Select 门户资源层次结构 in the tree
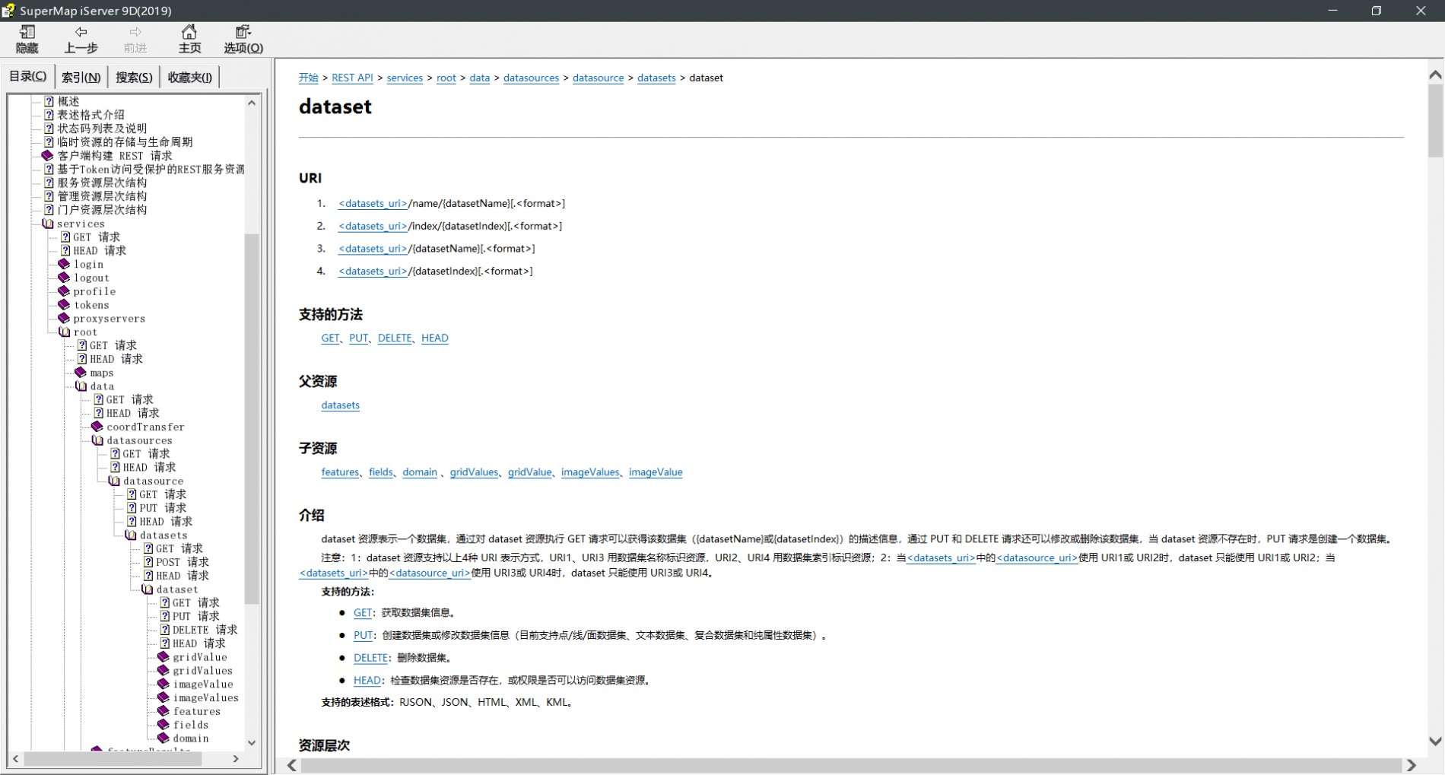The height and width of the screenshot is (775, 1445). click(x=102, y=210)
